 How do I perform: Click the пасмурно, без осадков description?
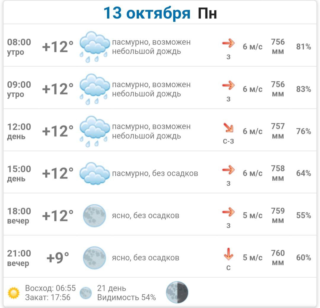[155, 173]
